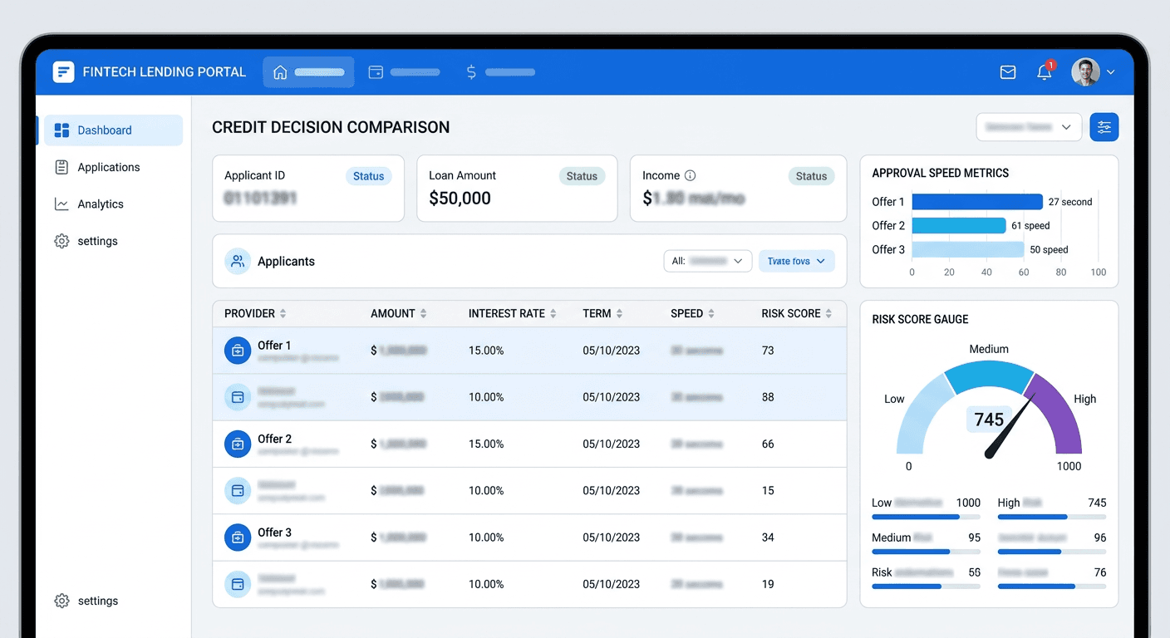
Task: Click the progress bar under High 745
Action: click(1052, 517)
